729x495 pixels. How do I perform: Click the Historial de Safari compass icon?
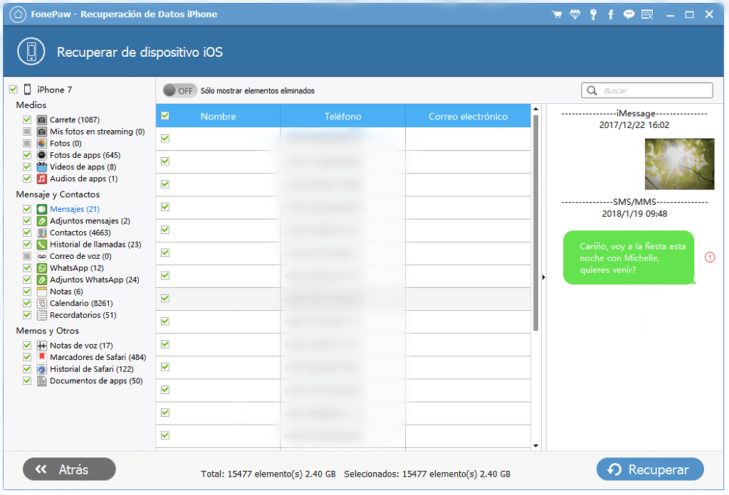(x=42, y=369)
